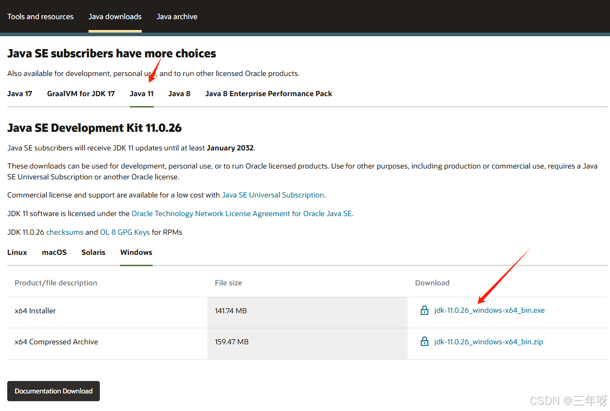Image resolution: width=610 pixels, height=411 pixels.
Task: Download jdk-11.0.26_windows-x64_bin.zip
Action: (488, 342)
